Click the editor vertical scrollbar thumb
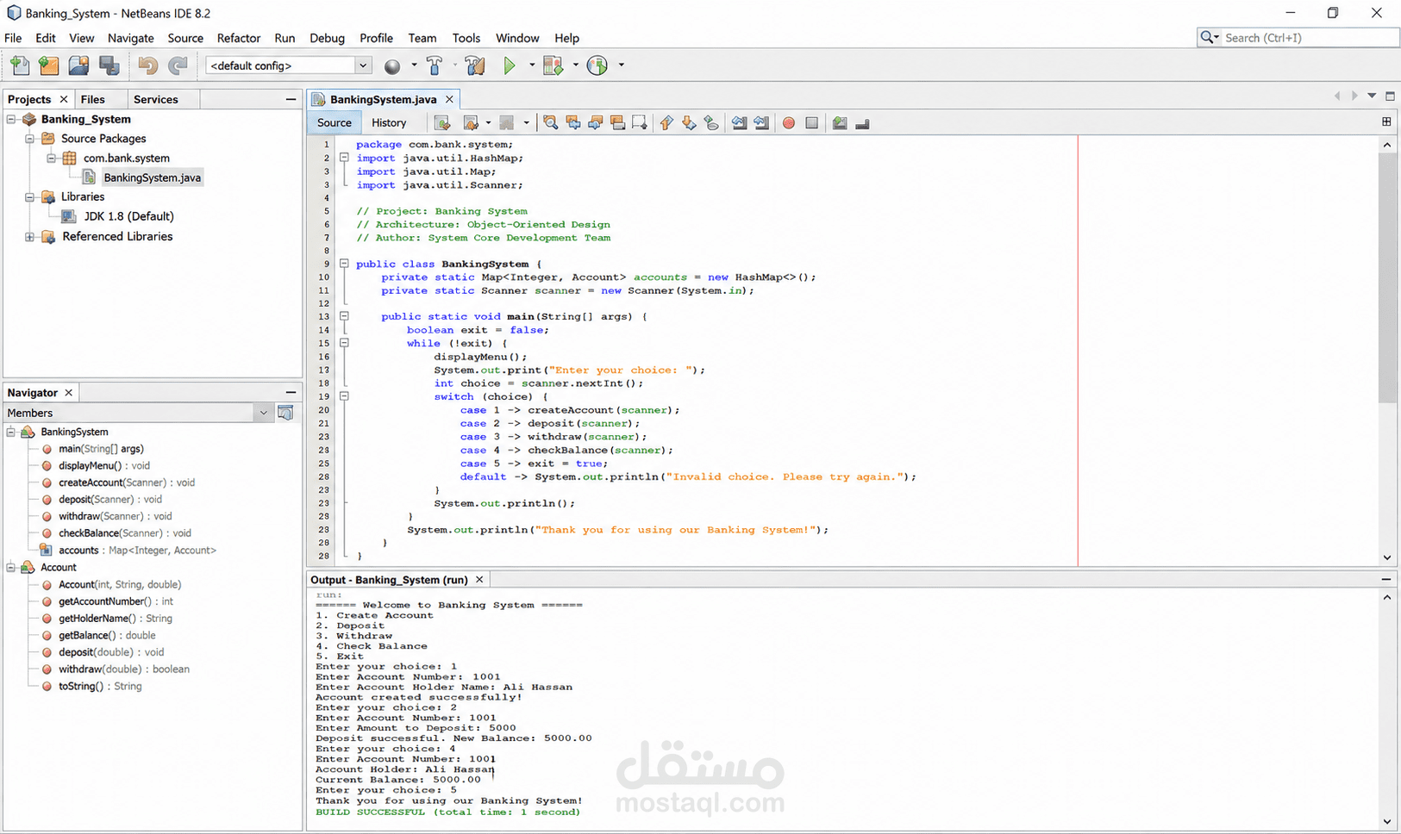The height and width of the screenshot is (834, 1401). [1386, 277]
